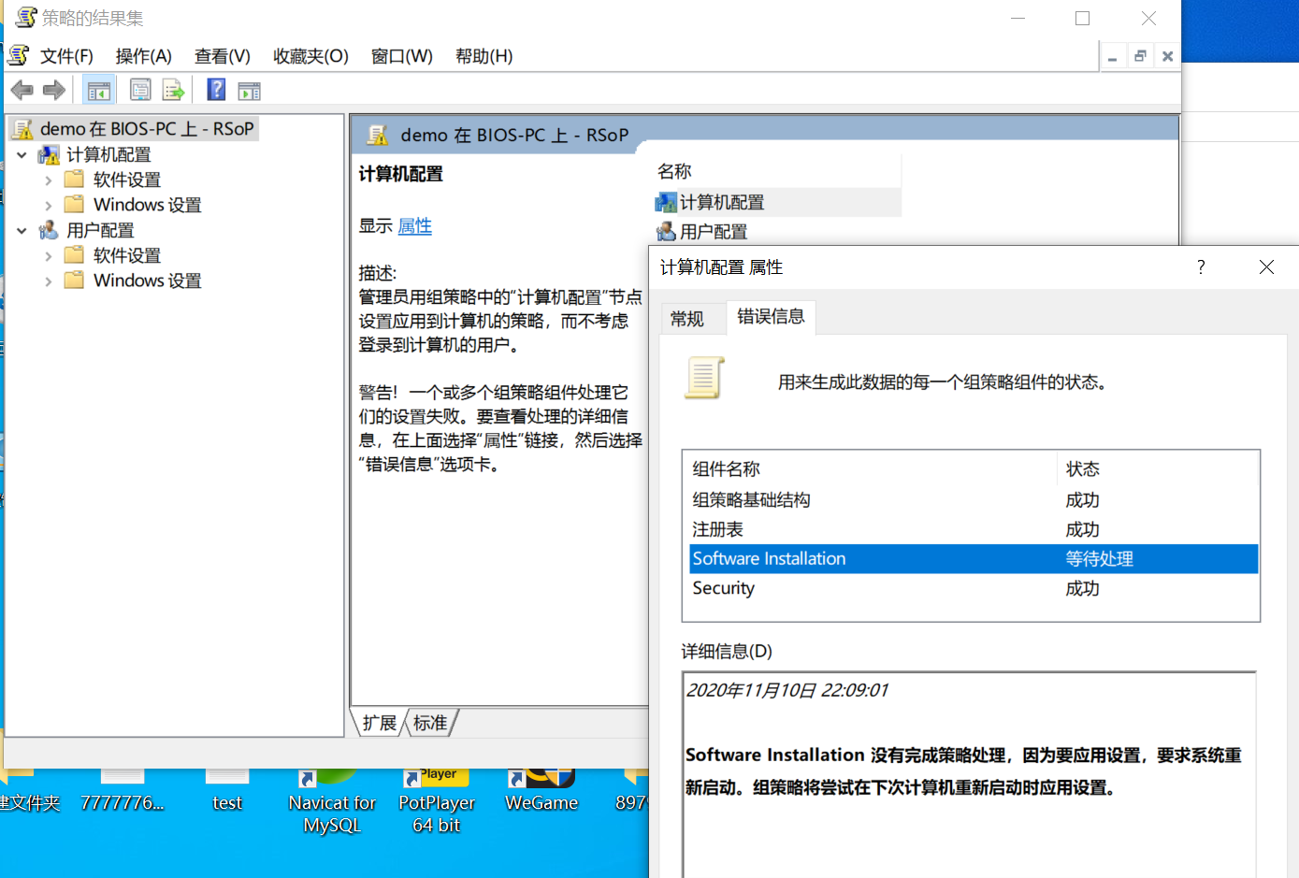Click the Back arrow in toolbar
The width and height of the screenshot is (1299, 878).
tap(22, 90)
